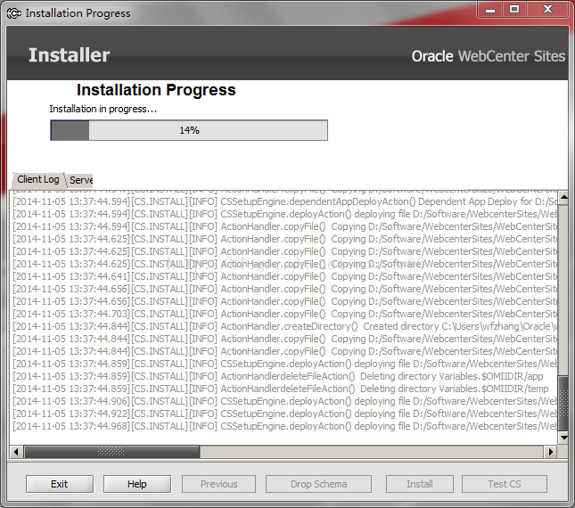Image resolution: width=575 pixels, height=508 pixels.
Task: Select the log line timestamped 13:37:44.968
Action: coord(284,426)
